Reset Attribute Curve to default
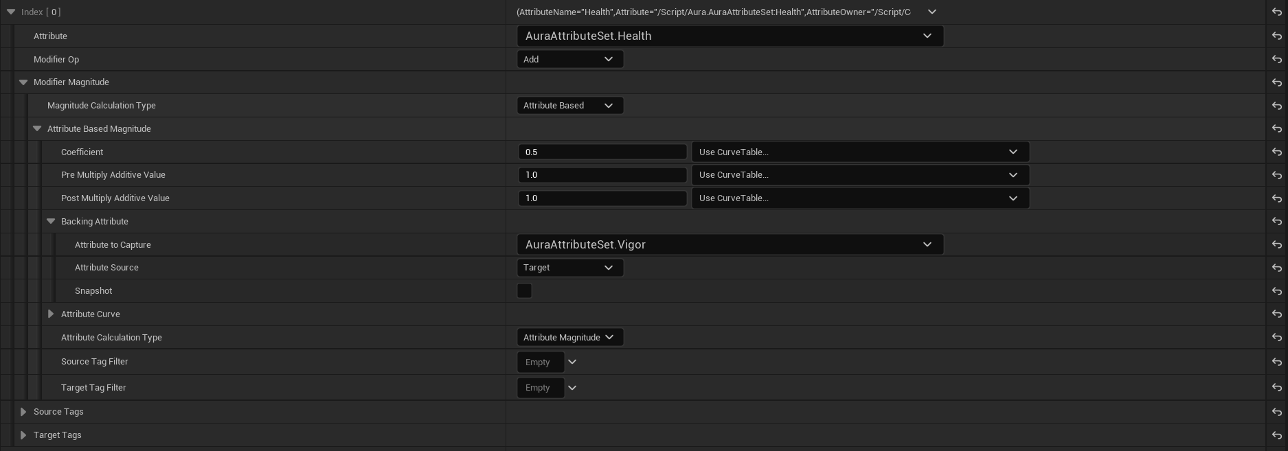Image resolution: width=1288 pixels, height=451 pixels. 1277,314
